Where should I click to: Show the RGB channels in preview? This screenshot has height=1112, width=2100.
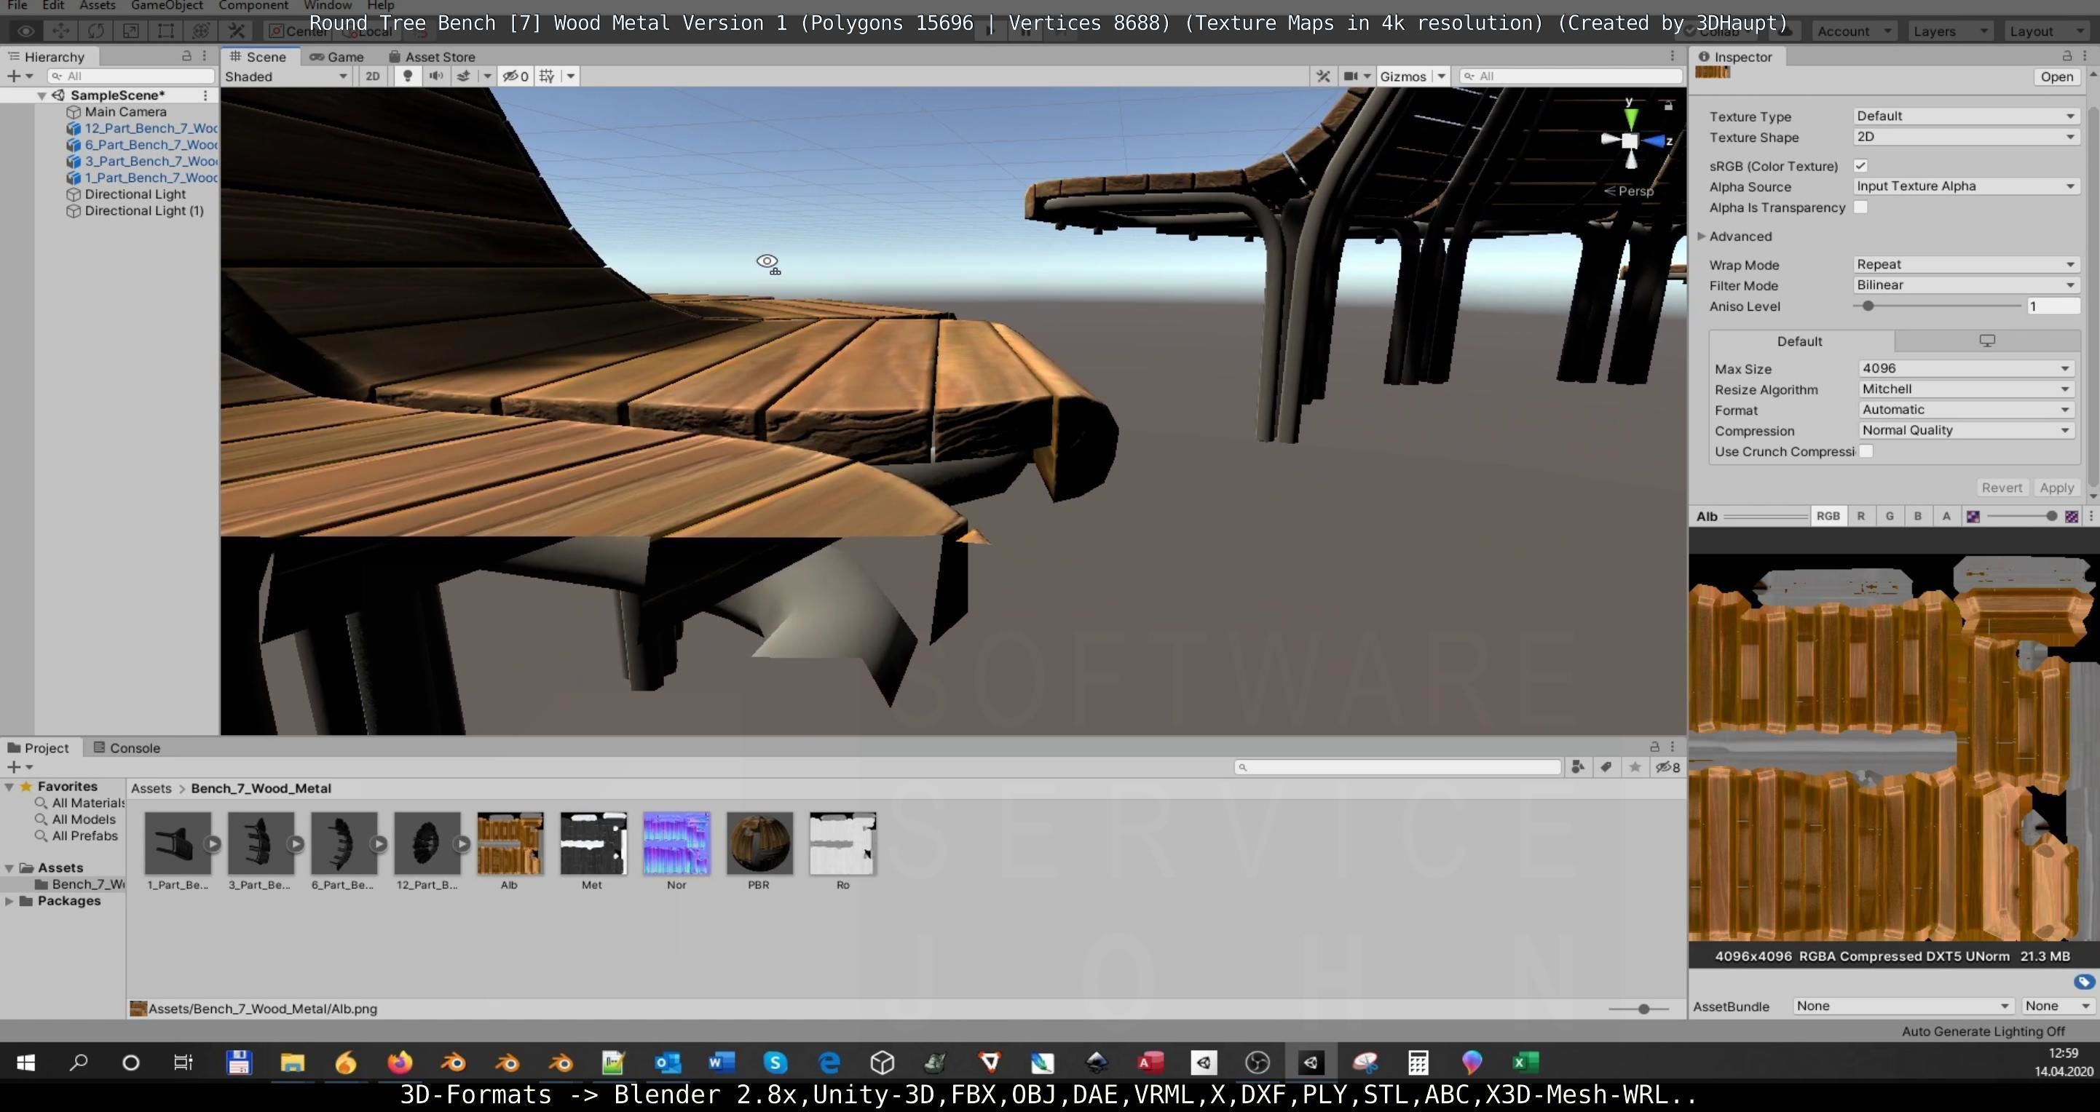pyautogui.click(x=1828, y=516)
